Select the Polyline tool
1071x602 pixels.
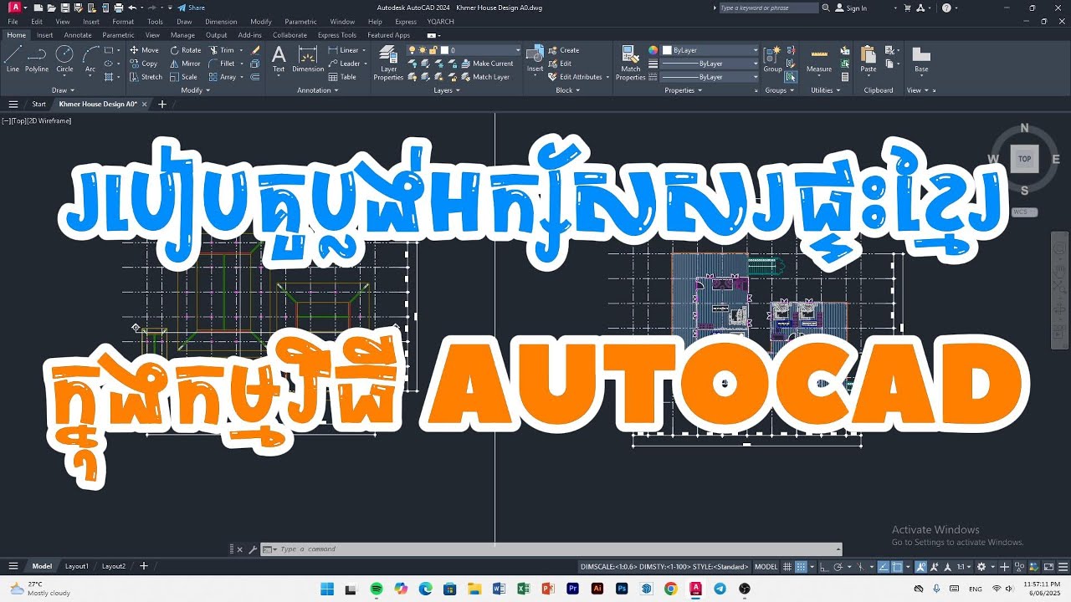37,59
